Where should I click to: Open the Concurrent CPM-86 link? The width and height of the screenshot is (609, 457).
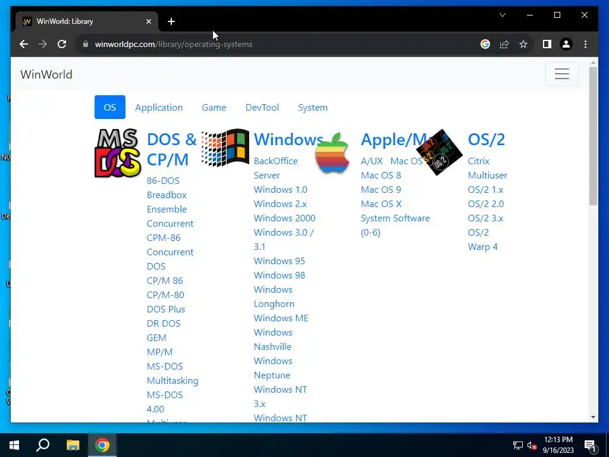click(x=169, y=230)
